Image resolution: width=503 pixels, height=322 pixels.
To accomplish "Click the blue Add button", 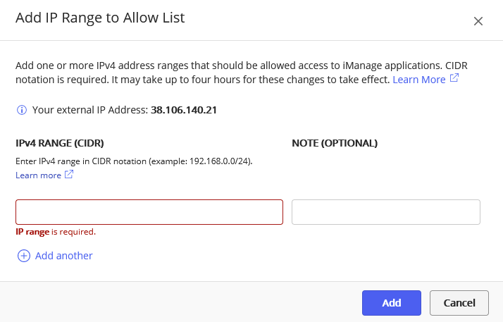I will (391, 303).
